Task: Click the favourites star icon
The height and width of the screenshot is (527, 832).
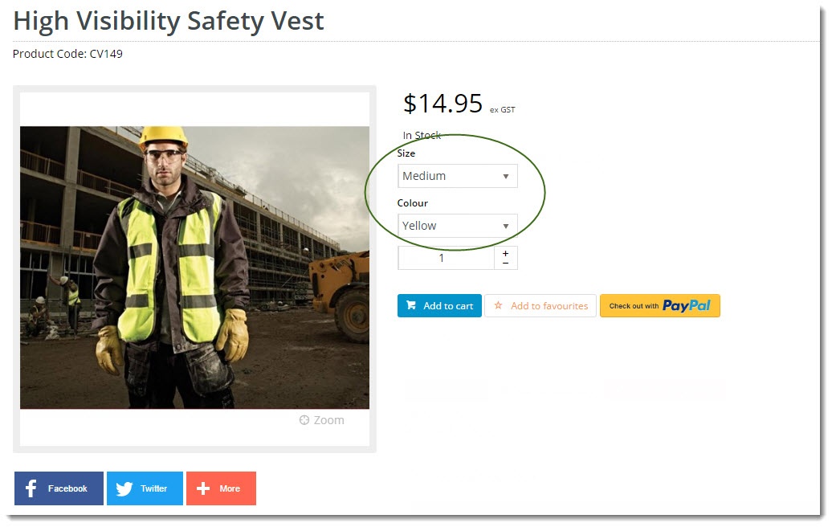Action: point(498,305)
